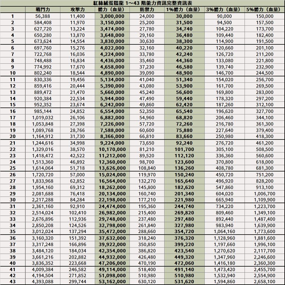This screenshot has width=285, height=285.
Task: Select cell value 3,000,000
Action: point(112,16)
